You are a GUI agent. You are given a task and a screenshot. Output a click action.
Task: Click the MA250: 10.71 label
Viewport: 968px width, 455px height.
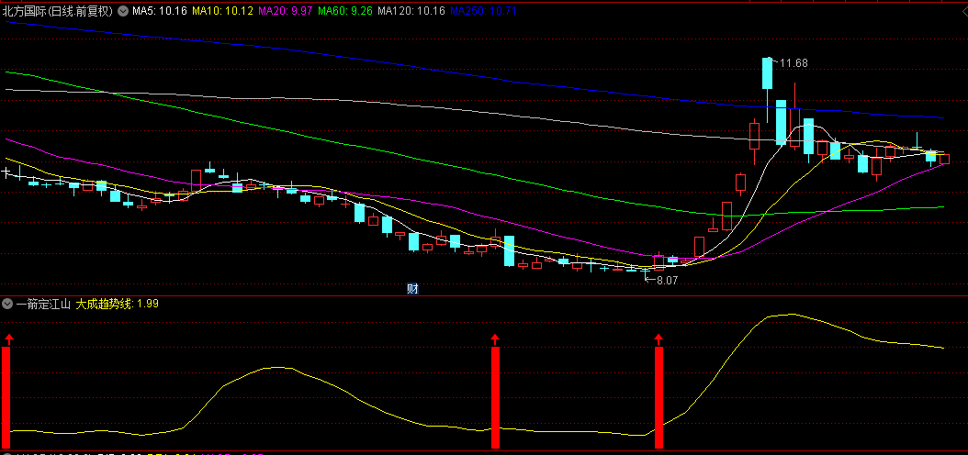[x=483, y=11]
